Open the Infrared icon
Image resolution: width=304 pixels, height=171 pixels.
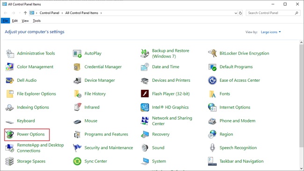[77, 107]
